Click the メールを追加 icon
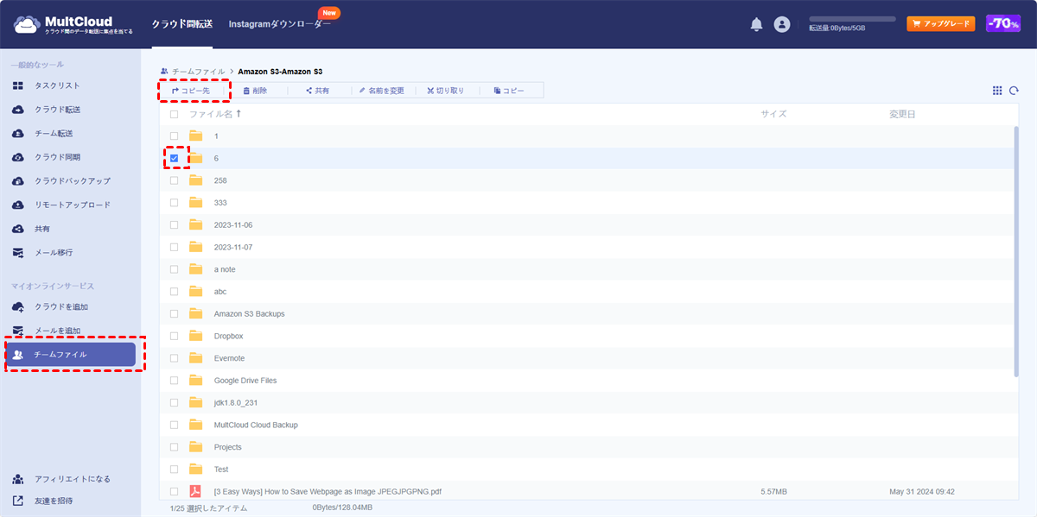The image size is (1037, 517). 17,331
